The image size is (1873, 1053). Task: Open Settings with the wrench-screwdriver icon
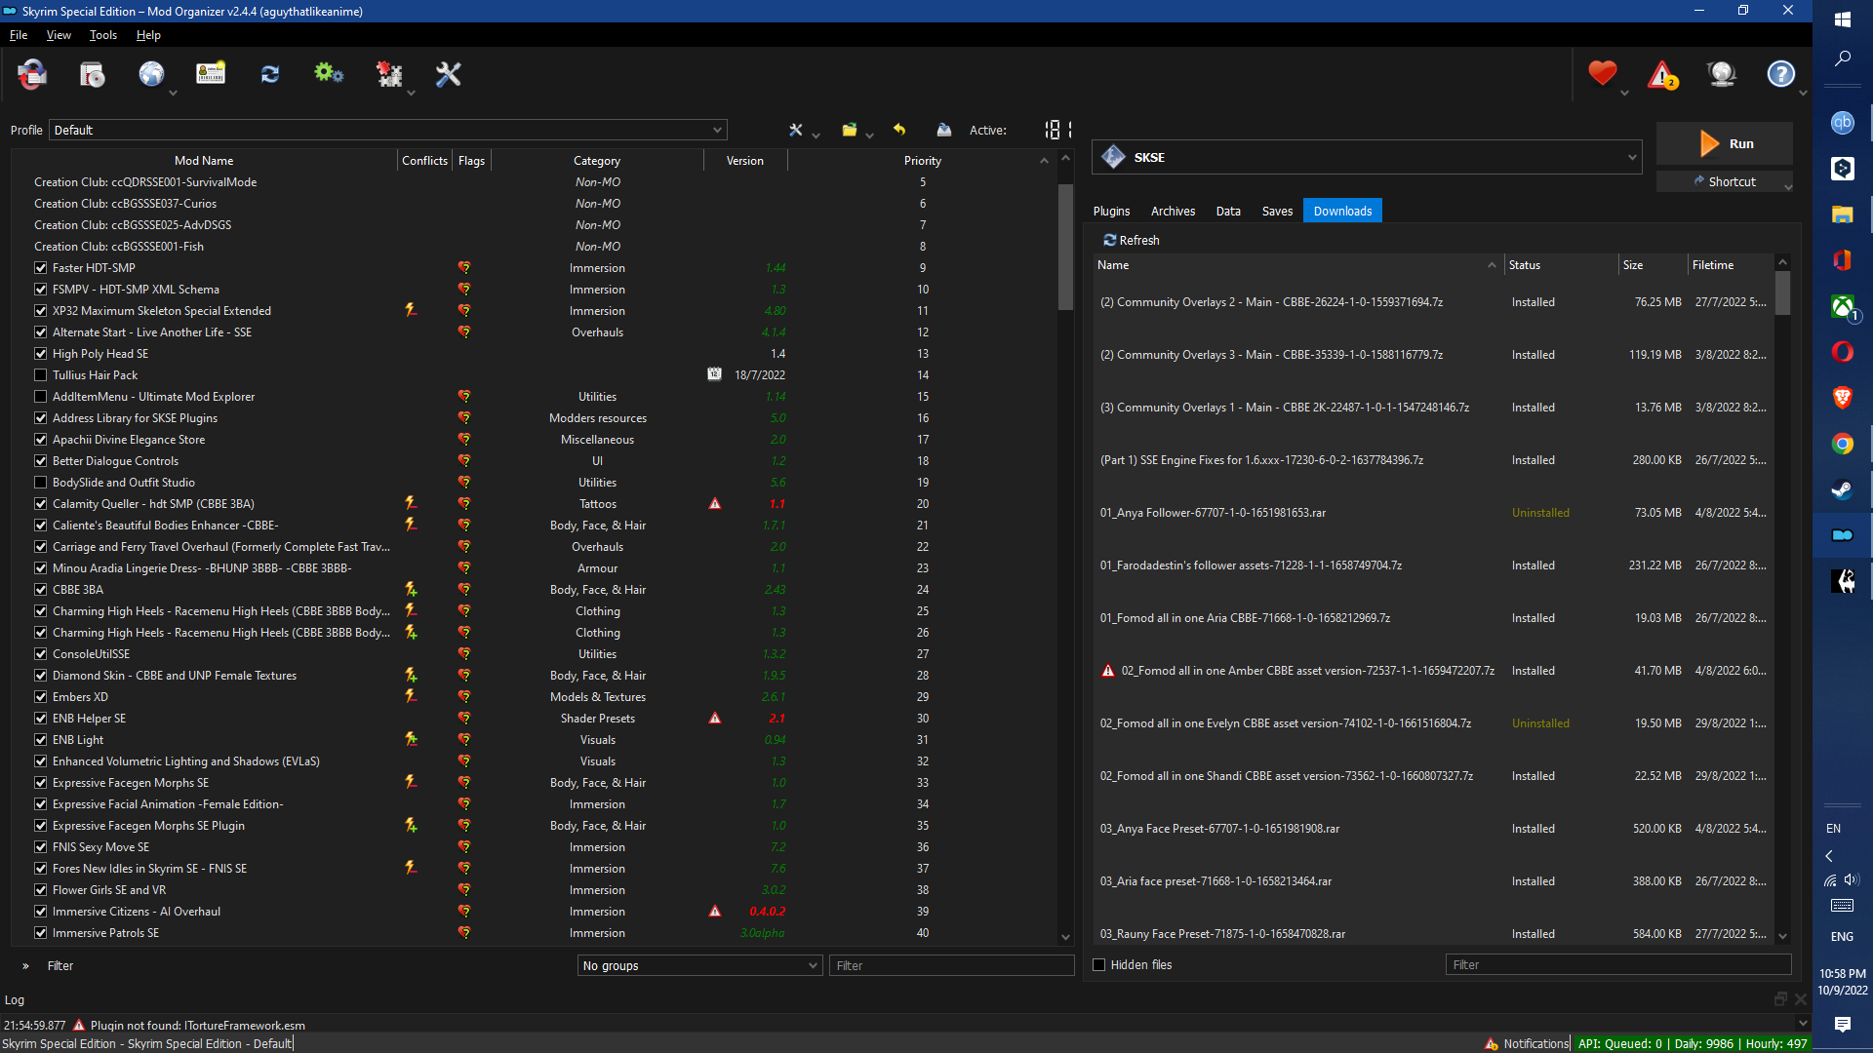coord(448,75)
